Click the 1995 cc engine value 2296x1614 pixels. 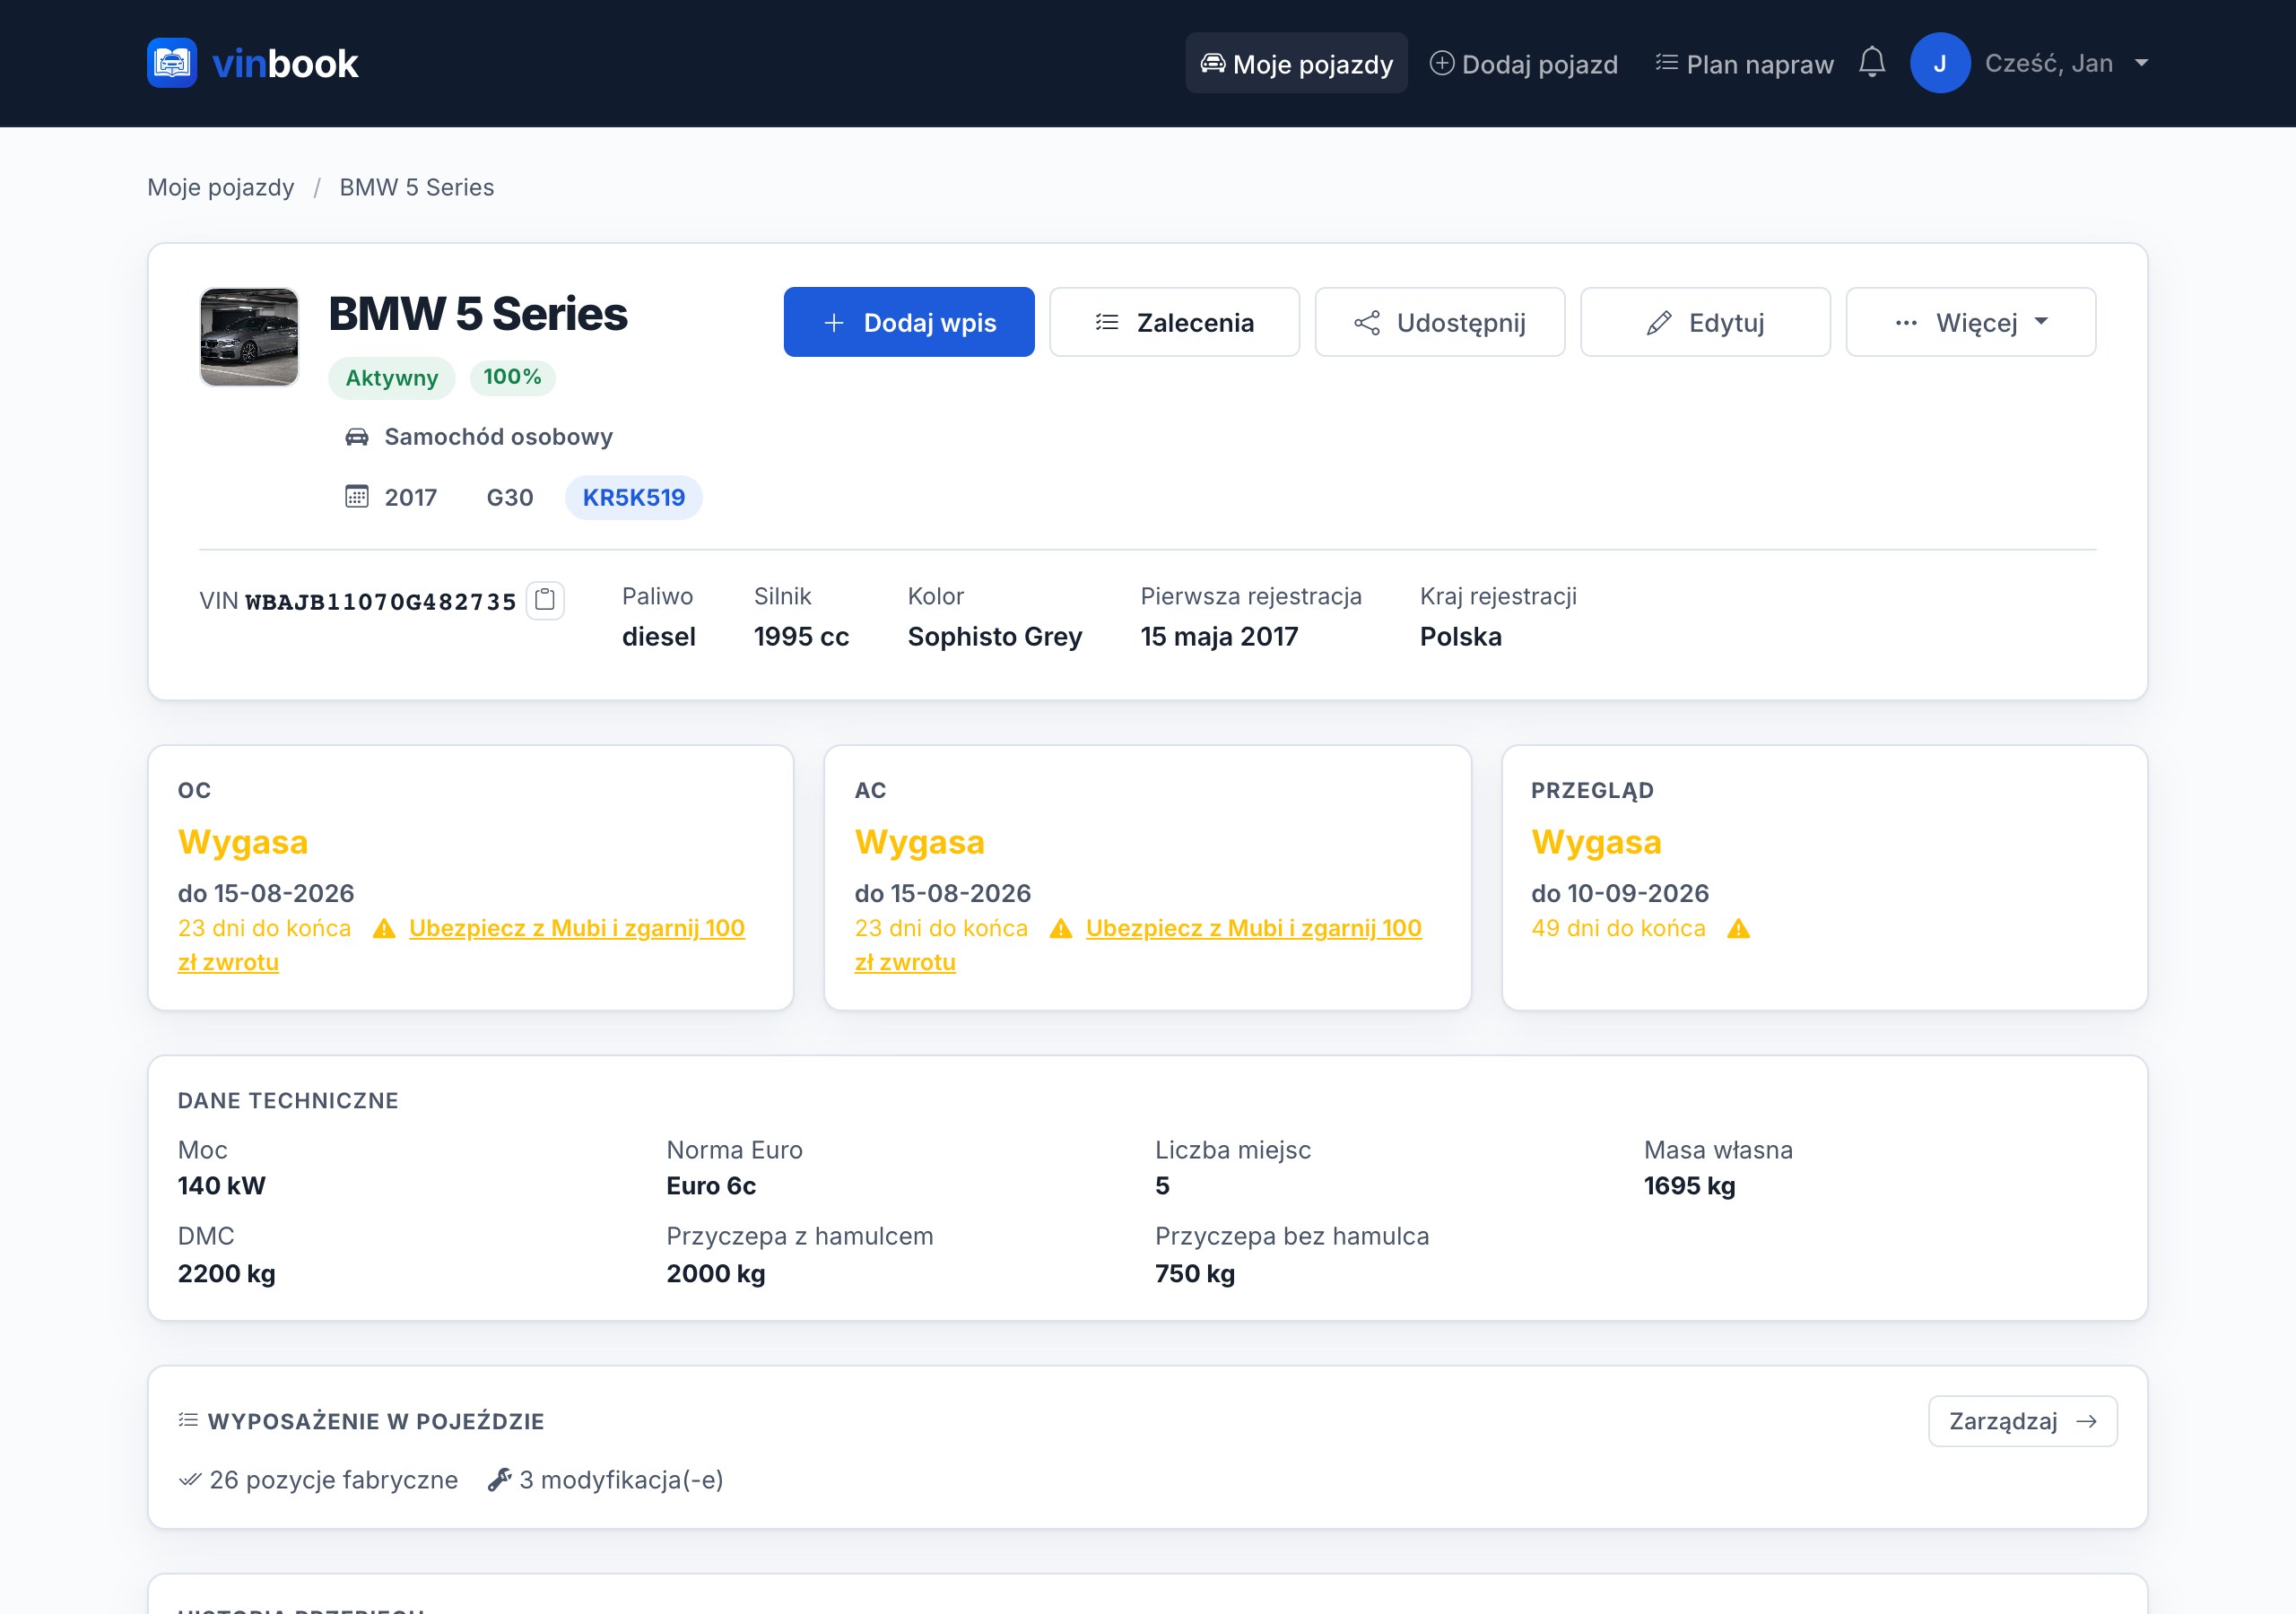click(801, 637)
